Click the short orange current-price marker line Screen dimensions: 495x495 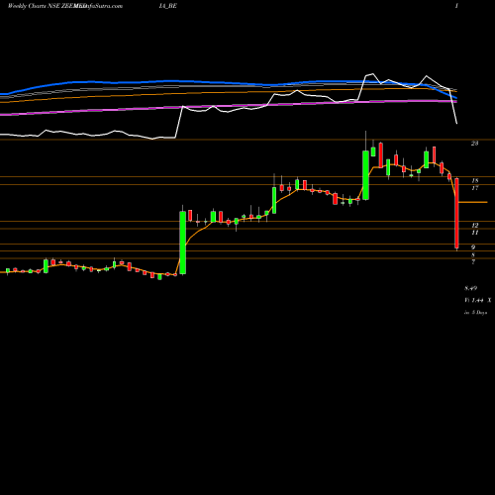pyautogui.click(x=473, y=202)
